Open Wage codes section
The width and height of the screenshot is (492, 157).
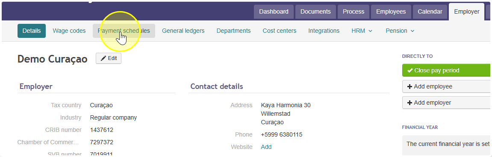[x=69, y=31]
